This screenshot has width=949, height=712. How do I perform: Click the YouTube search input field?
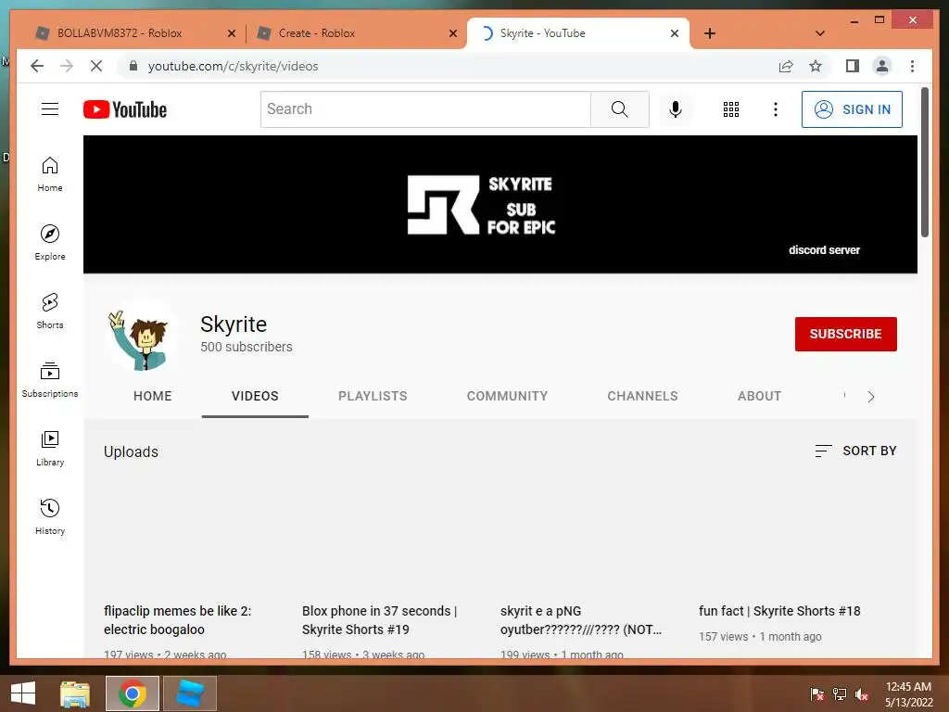pyautogui.click(x=426, y=109)
